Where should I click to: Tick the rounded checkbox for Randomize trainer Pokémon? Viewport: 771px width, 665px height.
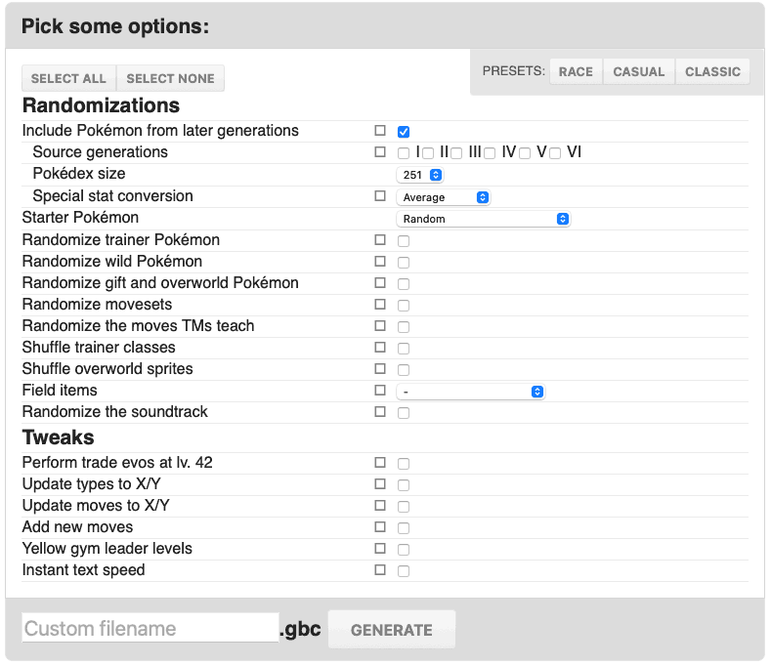pos(404,241)
